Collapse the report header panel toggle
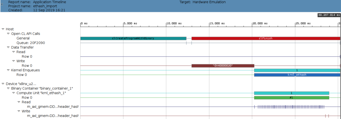This screenshot has width=341, height=119. (x=2, y=4)
